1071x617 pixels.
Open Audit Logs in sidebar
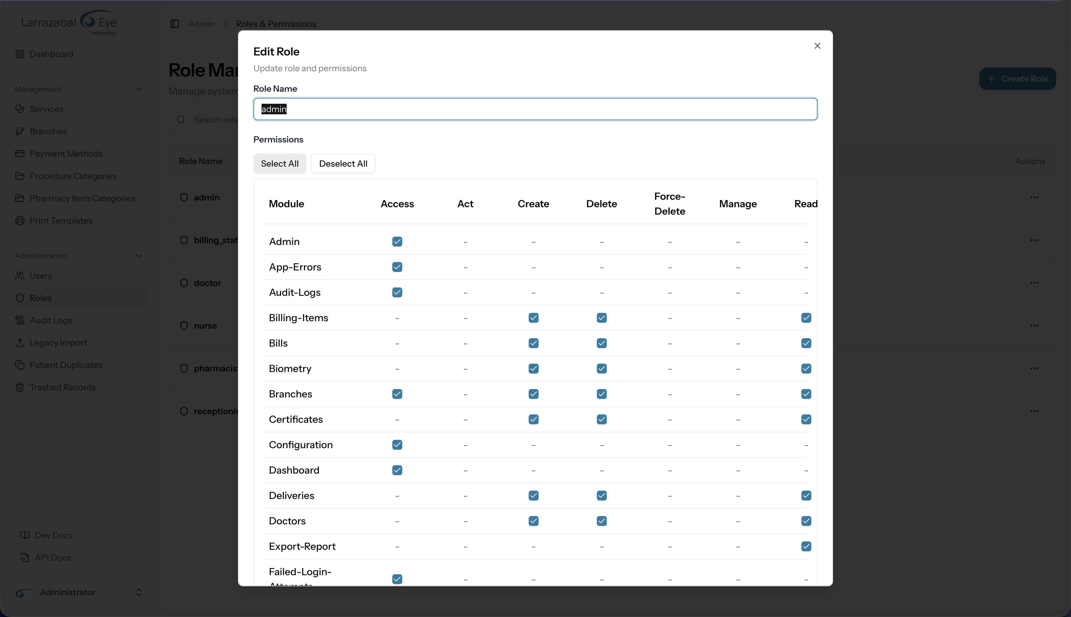click(79, 320)
